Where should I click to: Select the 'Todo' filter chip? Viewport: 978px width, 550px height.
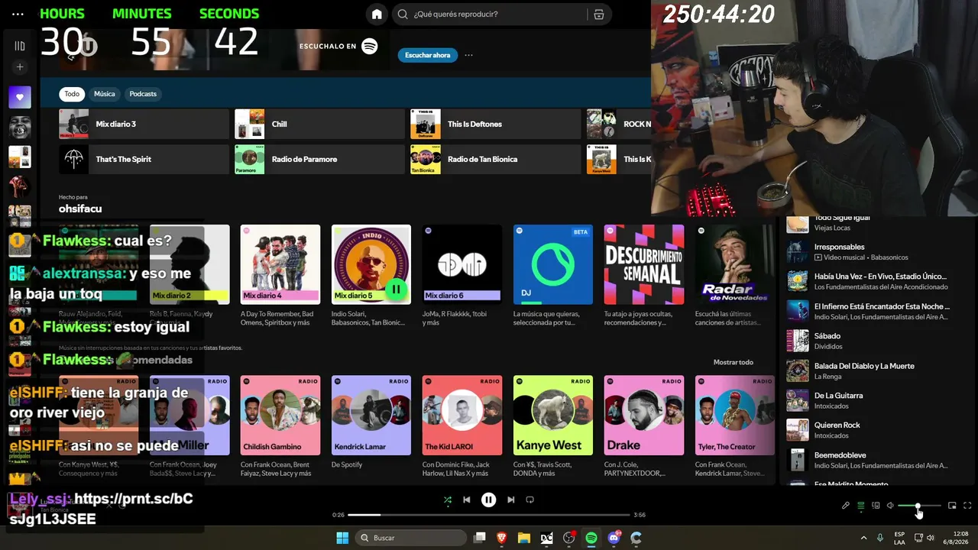pos(72,94)
